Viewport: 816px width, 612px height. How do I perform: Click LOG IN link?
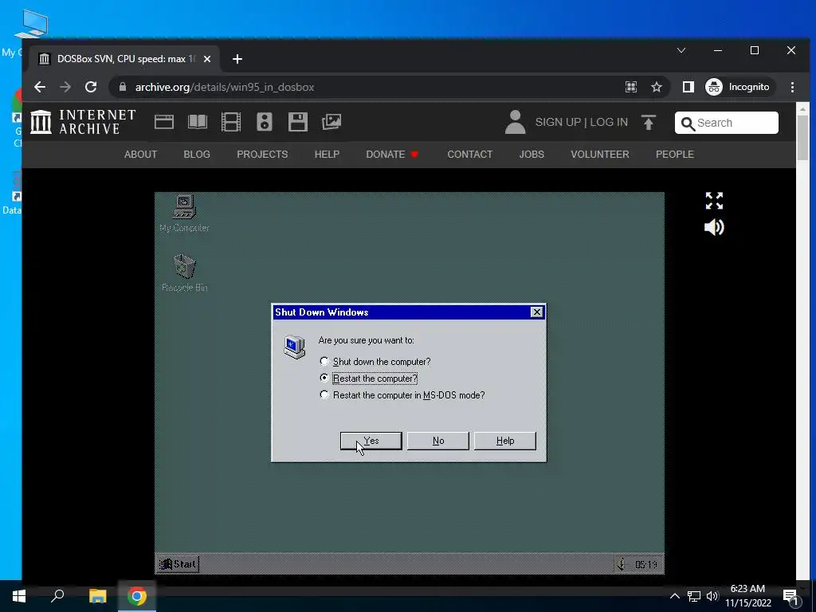609,122
